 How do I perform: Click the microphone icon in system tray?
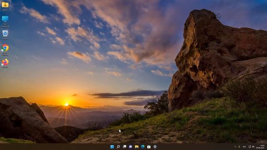point(239,147)
